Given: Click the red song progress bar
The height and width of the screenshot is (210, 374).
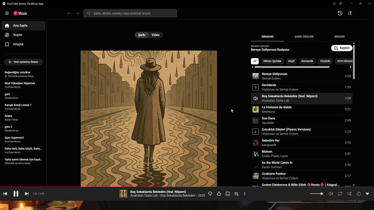Looking at the screenshot, I should coord(187,187).
